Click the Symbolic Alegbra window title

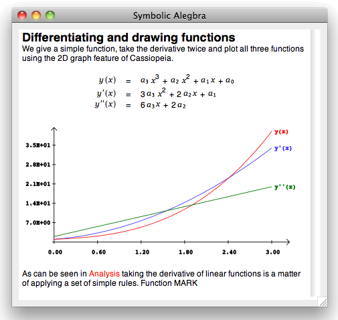click(x=169, y=15)
